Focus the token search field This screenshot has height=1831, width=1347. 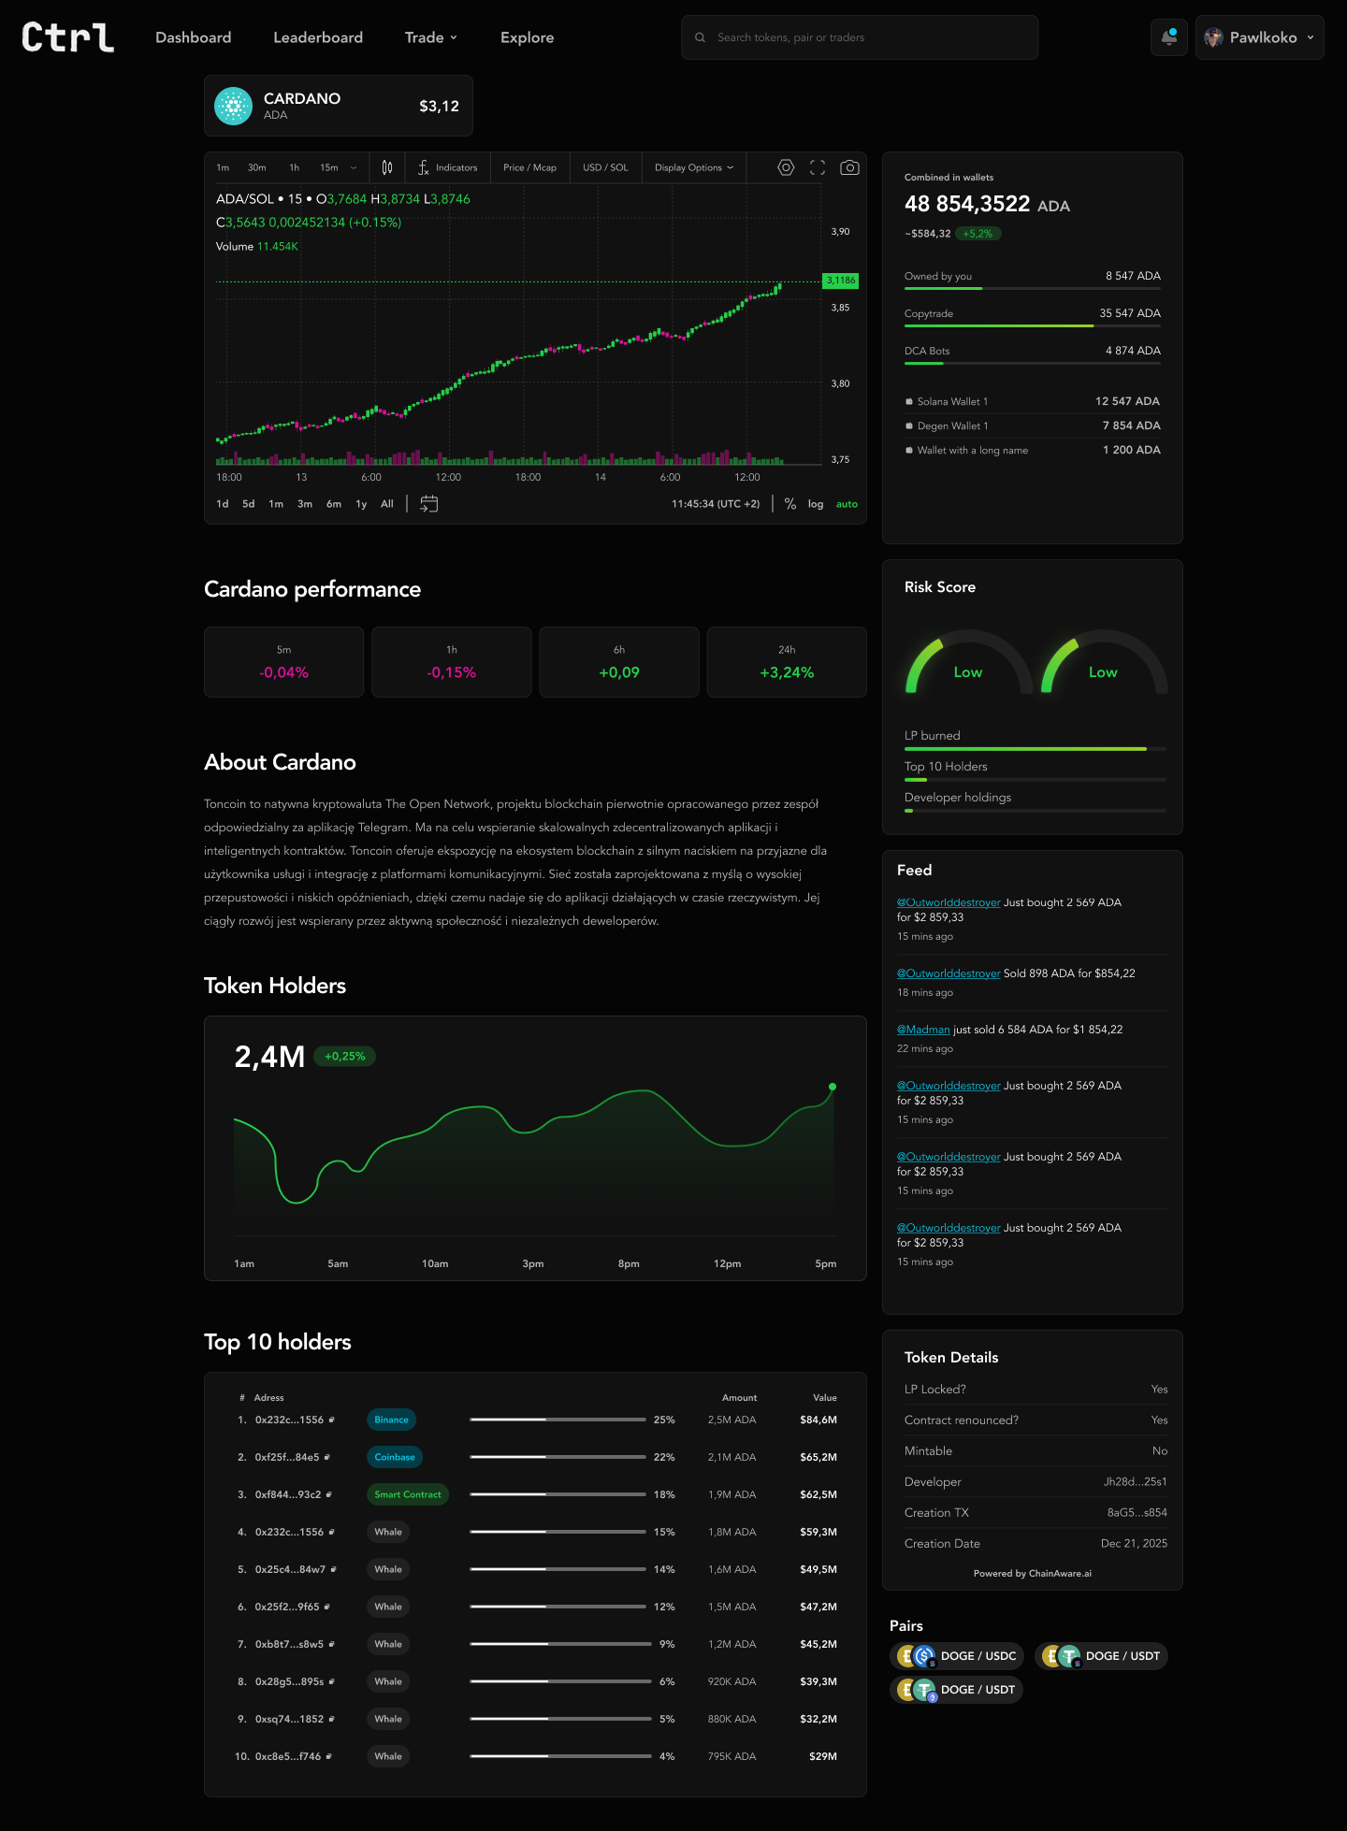pos(860,37)
